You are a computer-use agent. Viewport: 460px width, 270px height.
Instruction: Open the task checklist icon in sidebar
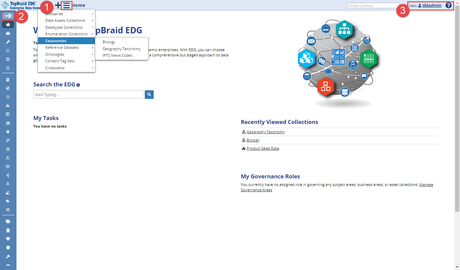(x=8, y=51)
